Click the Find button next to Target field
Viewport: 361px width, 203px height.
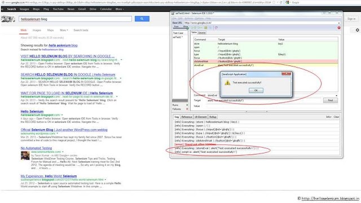coord(331,100)
